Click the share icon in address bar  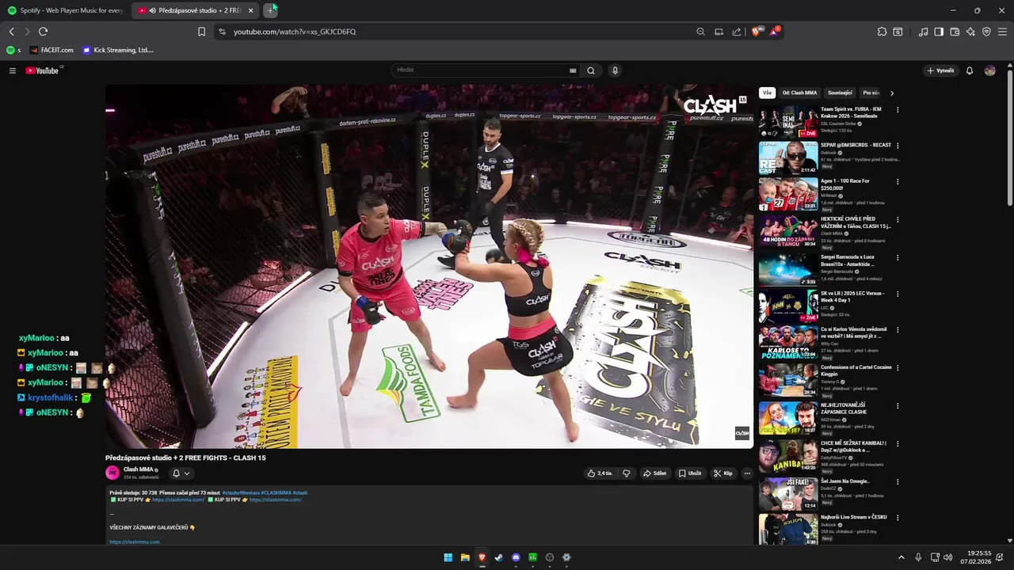tap(737, 32)
